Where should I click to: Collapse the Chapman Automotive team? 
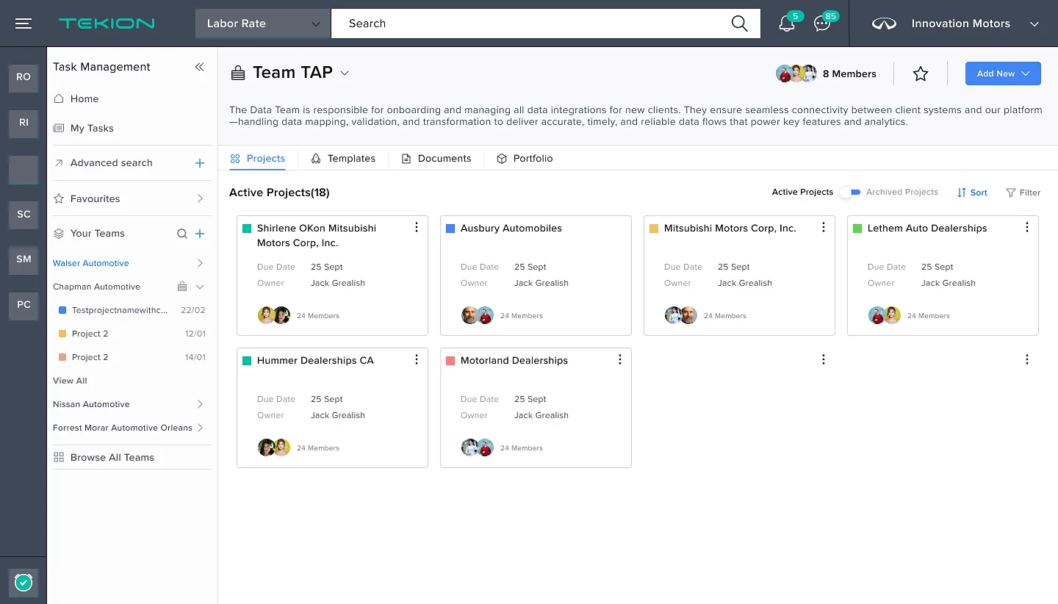point(200,287)
